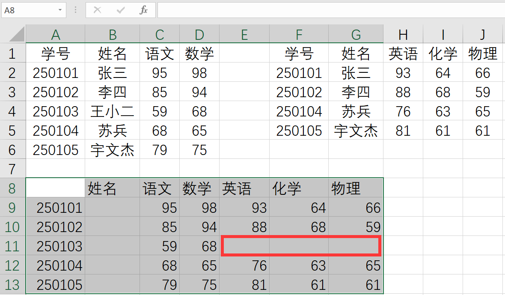The image size is (505, 295).
Task: Click cell 物理 in row 8
Action: (356, 188)
